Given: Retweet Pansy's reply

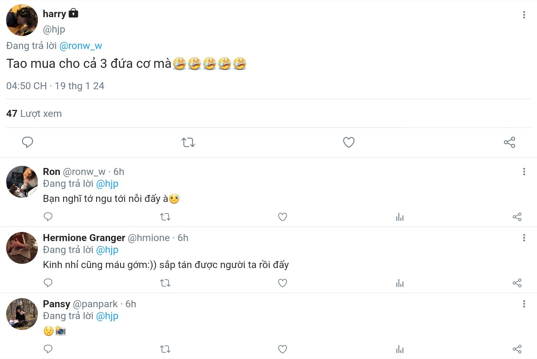Looking at the screenshot, I should point(165,349).
